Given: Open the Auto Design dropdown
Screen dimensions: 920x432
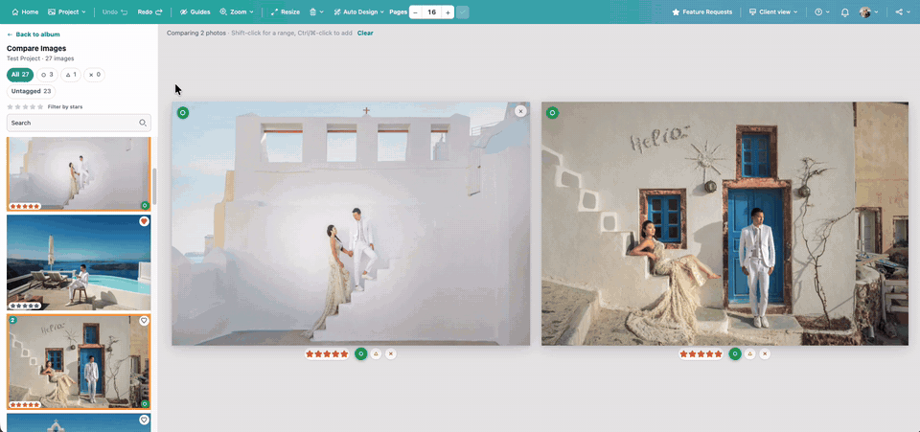Looking at the screenshot, I should point(359,11).
